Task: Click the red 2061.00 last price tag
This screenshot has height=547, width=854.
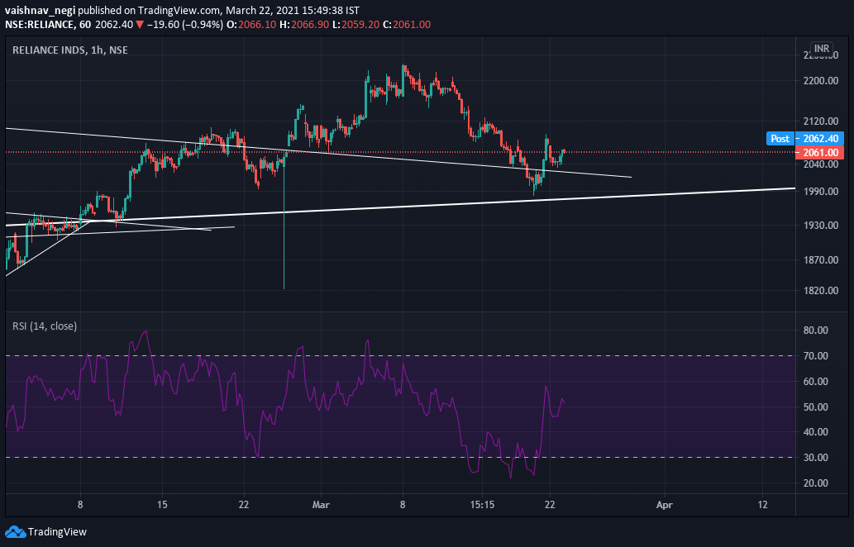Action: coord(819,152)
